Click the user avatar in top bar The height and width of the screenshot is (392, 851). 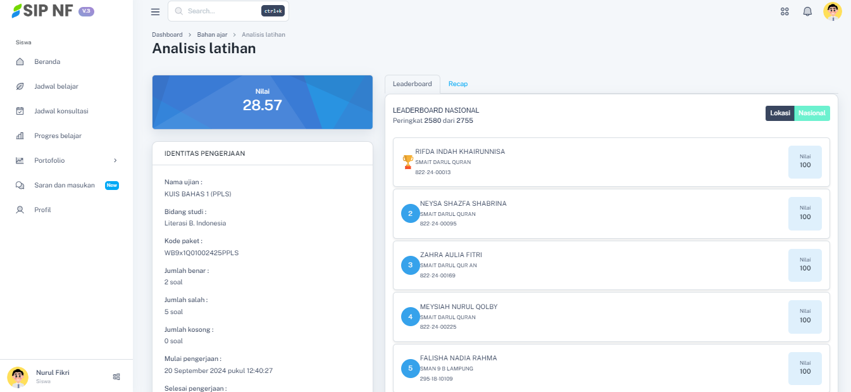pos(832,11)
